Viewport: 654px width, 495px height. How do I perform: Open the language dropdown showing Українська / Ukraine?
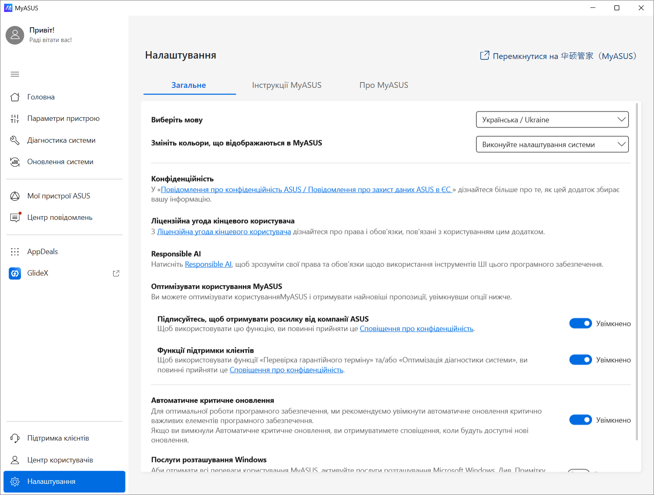click(x=552, y=120)
